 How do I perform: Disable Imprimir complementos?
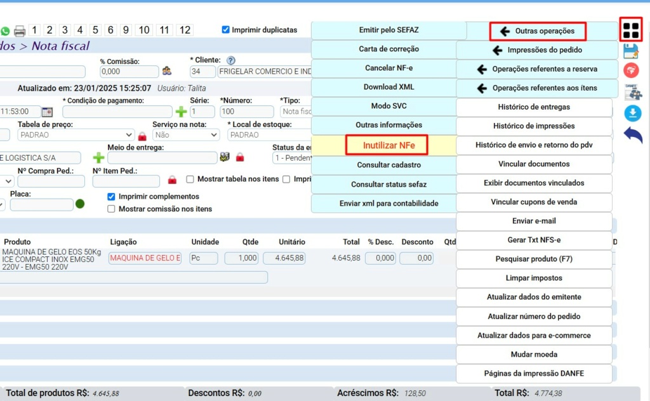pos(110,197)
